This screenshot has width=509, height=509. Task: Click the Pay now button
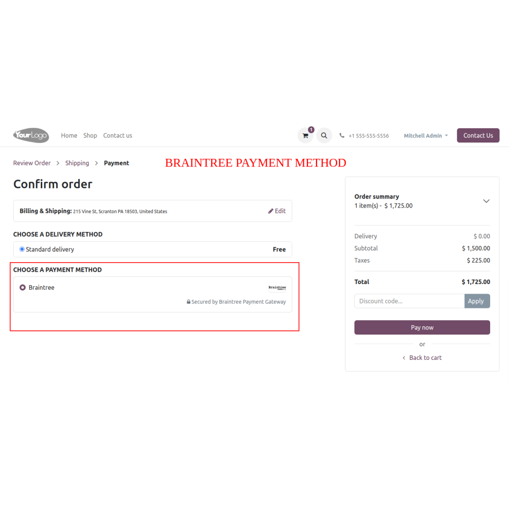(422, 327)
